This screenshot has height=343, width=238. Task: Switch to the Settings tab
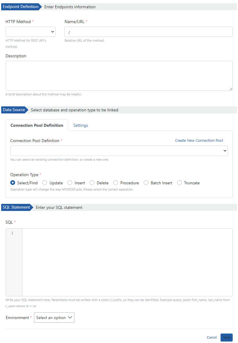point(80,125)
